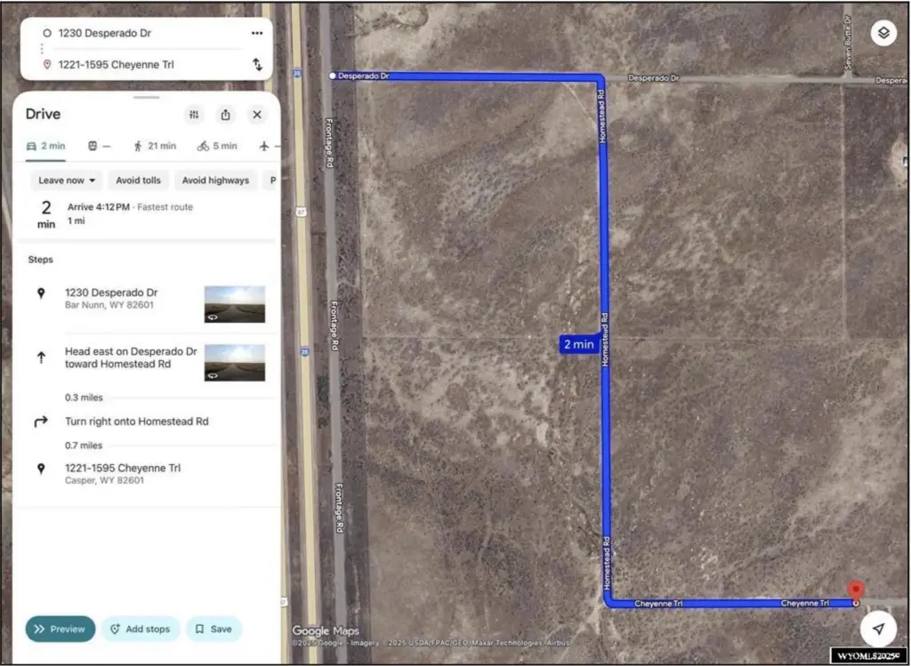Save the route with Save button
Image resolution: width=911 pixels, height=666 pixels.
coord(214,629)
